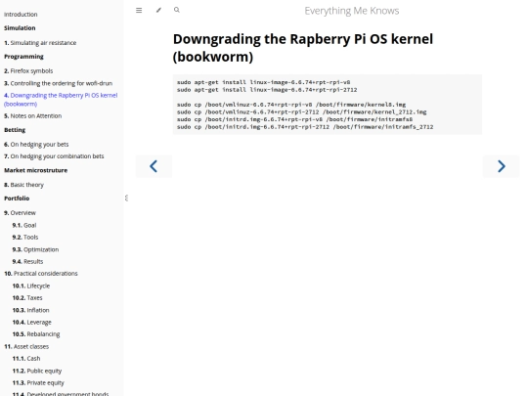Image resolution: width=528 pixels, height=396 pixels.
Task: Click the page heading Downgrading the Rapberry Pi OS kernel
Action: coord(303,48)
